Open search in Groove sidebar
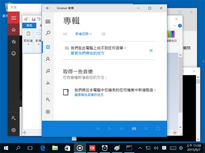The width and height of the screenshot is (205, 153). point(48,33)
